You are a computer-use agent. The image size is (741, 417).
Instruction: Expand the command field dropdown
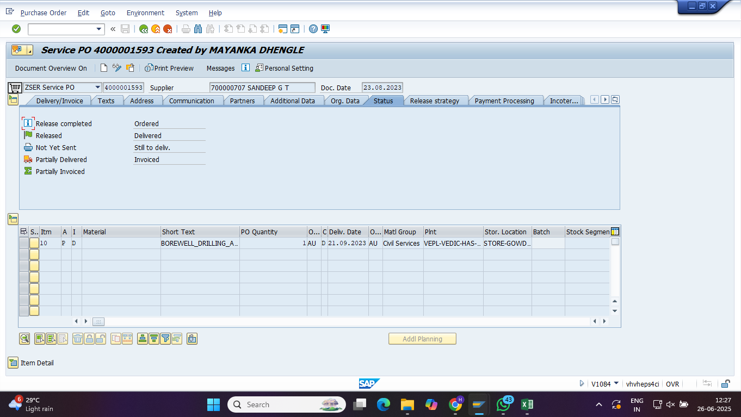pos(99,29)
